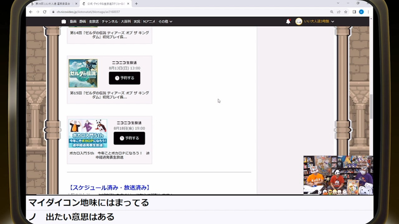Open the ボカロ入門5th 途中経過発表 title link

pyautogui.click(x=109, y=155)
